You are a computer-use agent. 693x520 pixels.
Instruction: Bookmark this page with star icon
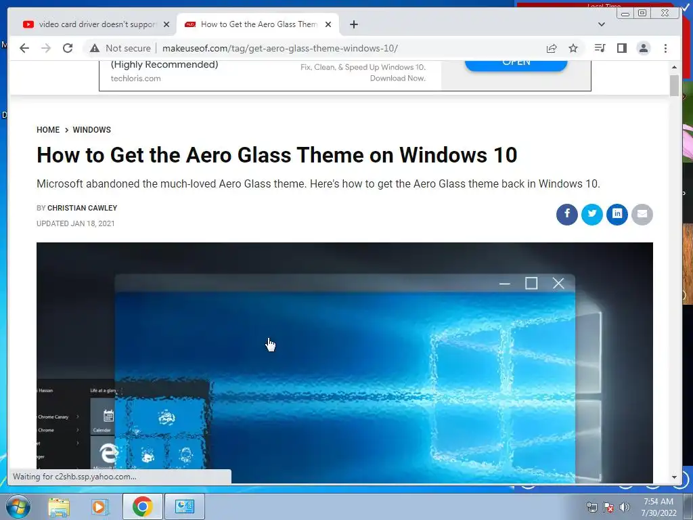[573, 48]
